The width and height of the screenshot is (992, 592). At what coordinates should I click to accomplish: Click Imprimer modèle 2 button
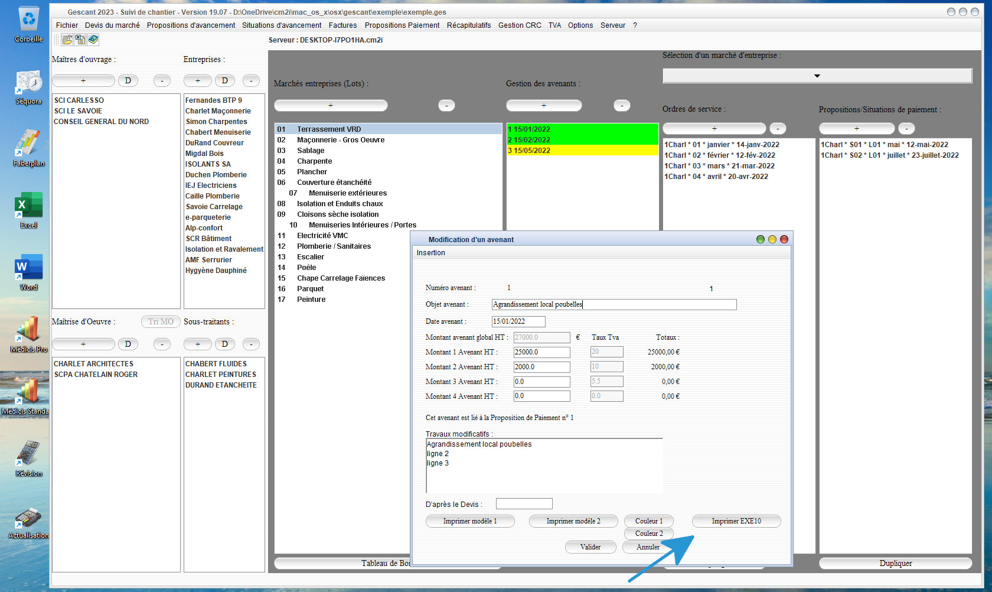tap(573, 521)
